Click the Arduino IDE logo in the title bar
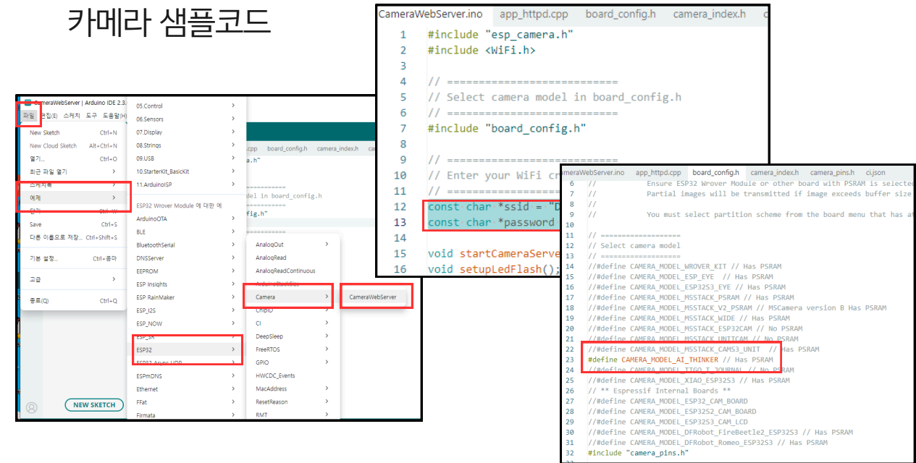This screenshot has height=463, width=916. (28, 103)
